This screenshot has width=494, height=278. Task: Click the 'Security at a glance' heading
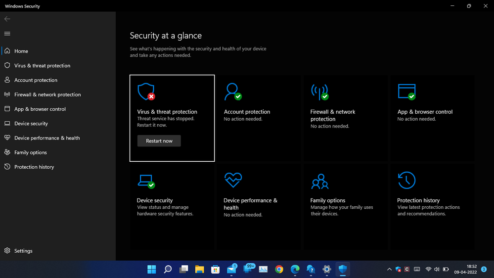(x=166, y=36)
